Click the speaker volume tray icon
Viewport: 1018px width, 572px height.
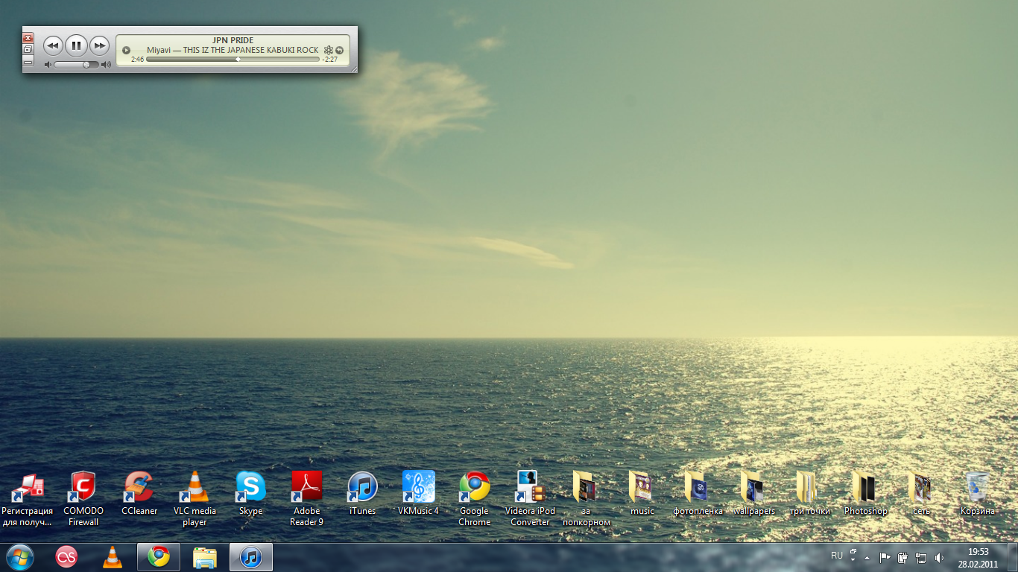click(x=939, y=557)
